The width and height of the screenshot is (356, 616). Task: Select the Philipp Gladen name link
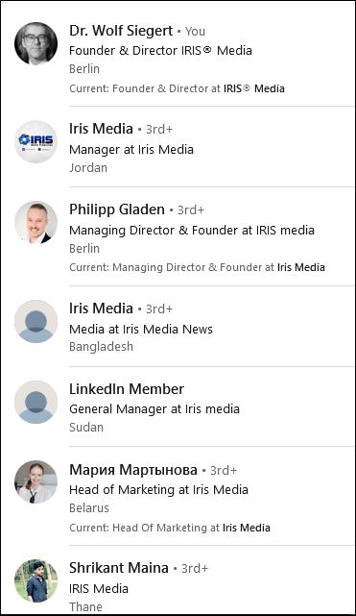117,209
